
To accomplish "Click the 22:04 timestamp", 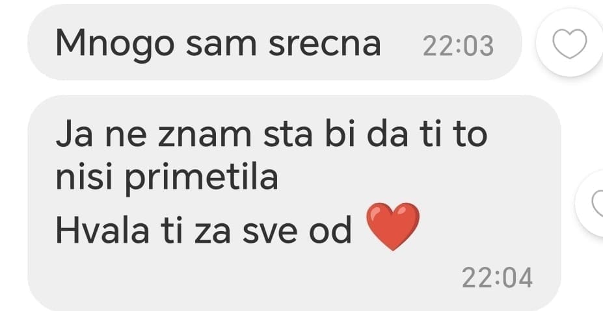I will click(497, 278).
